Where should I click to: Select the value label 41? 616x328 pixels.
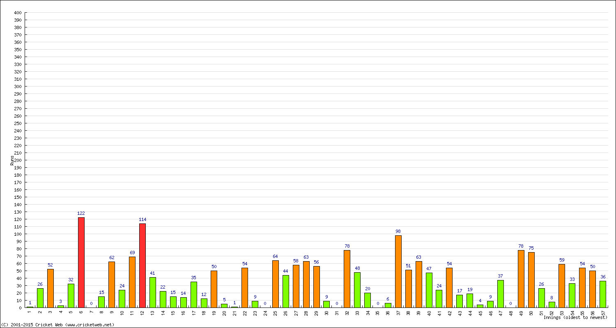[x=153, y=273]
